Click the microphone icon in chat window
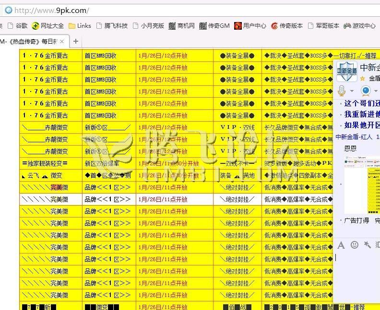This screenshot has width=380, height=310. click(342, 91)
